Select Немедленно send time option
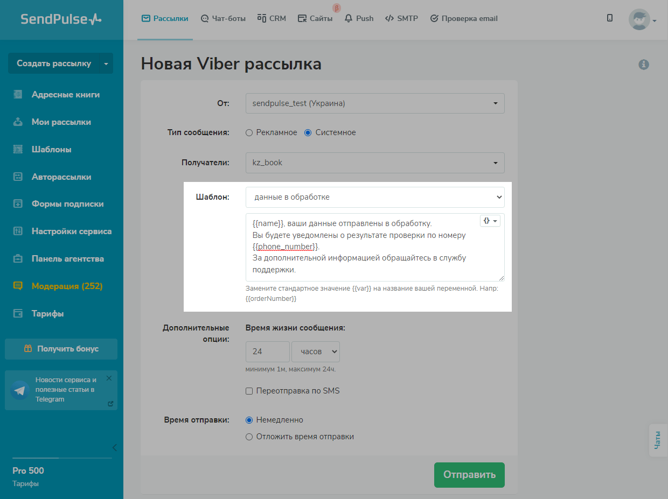Screen dimensions: 668x499 pos(249,420)
